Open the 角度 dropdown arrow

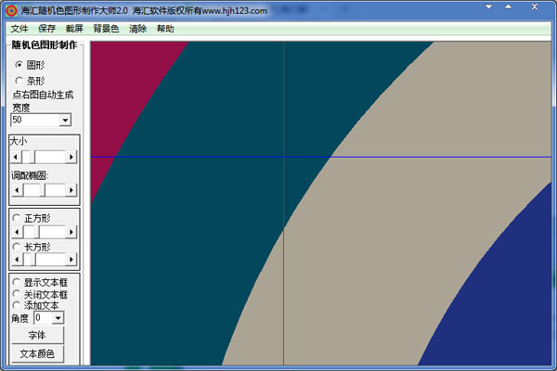pos(58,318)
